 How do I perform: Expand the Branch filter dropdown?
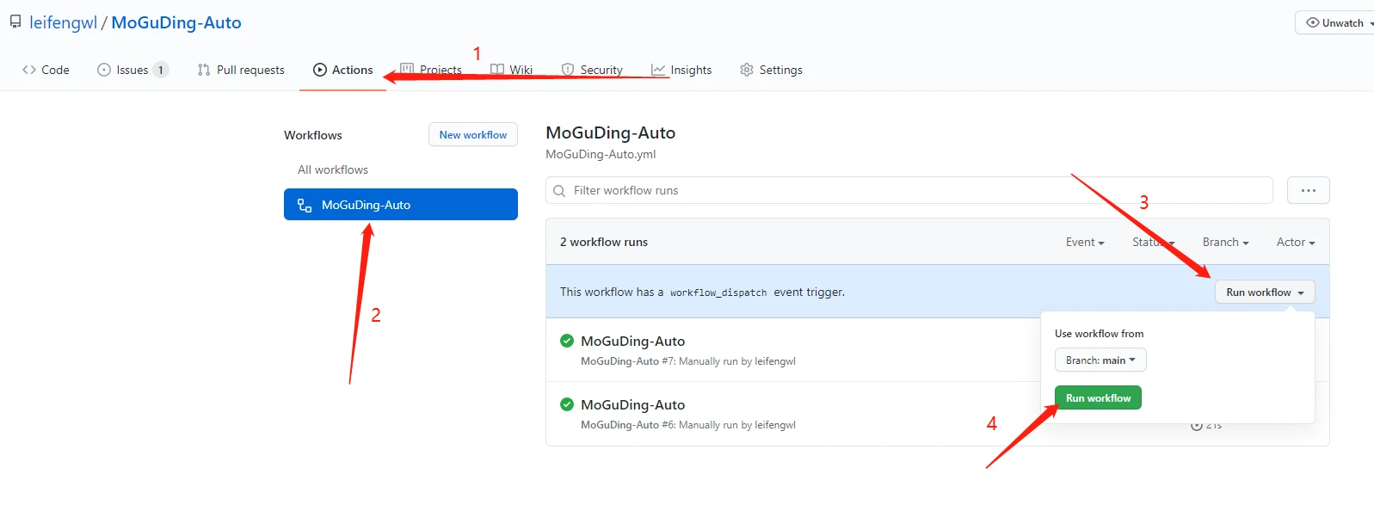pos(1225,242)
